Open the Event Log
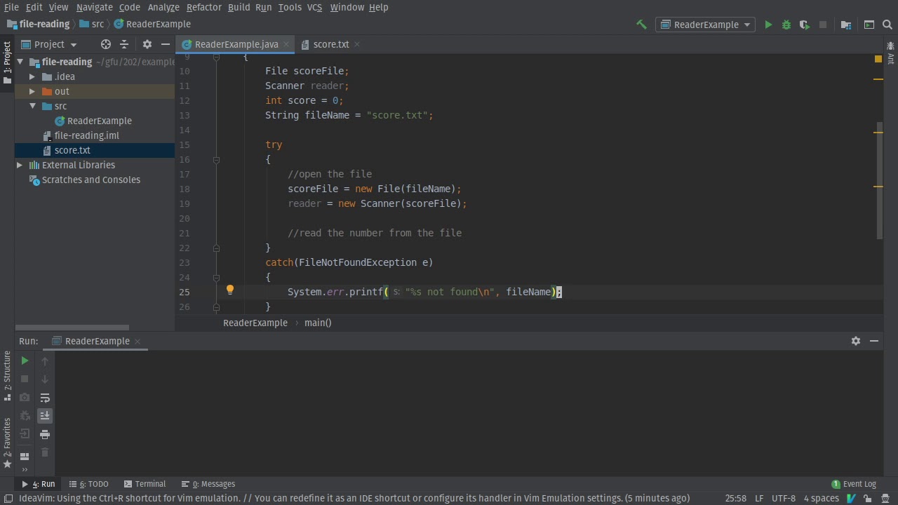This screenshot has height=505, width=898. click(x=854, y=484)
